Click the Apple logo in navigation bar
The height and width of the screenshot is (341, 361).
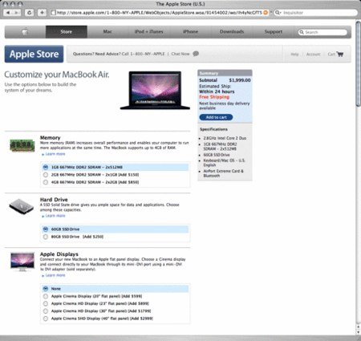pos(25,32)
